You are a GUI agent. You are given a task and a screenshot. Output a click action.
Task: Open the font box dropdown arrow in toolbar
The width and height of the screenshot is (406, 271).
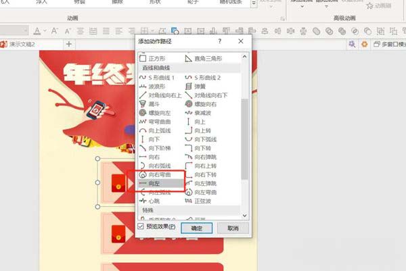coord(26,30)
